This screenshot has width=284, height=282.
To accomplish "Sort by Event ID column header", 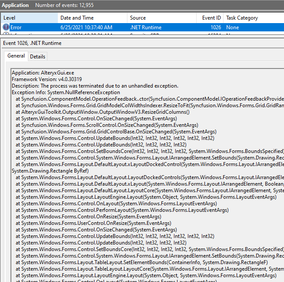I will pyautogui.click(x=210, y=18).
